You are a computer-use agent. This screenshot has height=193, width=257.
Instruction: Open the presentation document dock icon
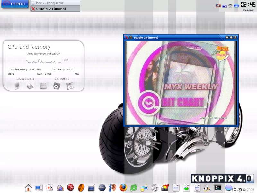pos(197,188)
